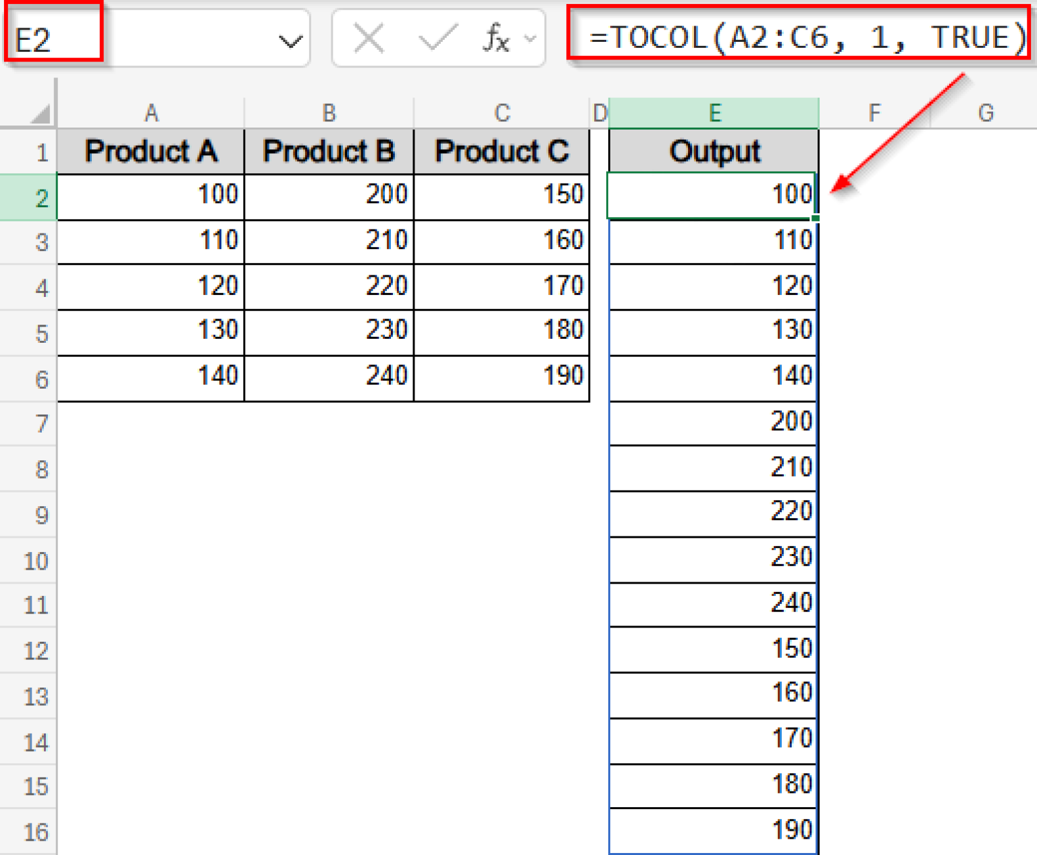
Task: Open dropdown next to cell reference E2
Action: click(290, 38)
